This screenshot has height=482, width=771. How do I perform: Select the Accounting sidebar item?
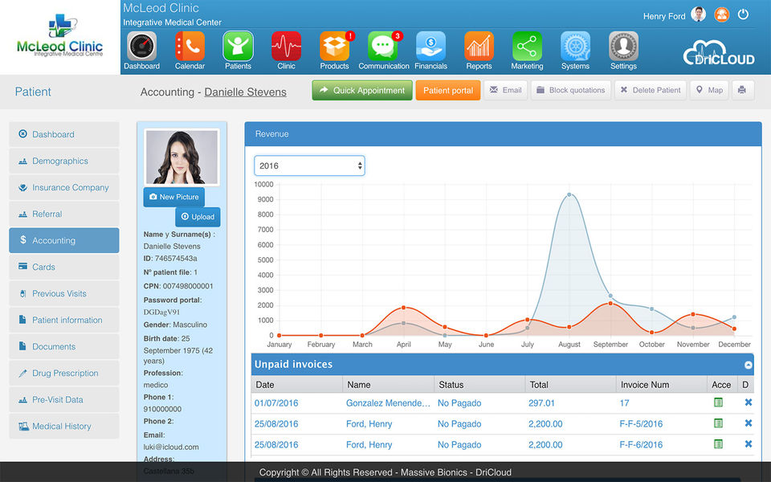coord(64,240)
